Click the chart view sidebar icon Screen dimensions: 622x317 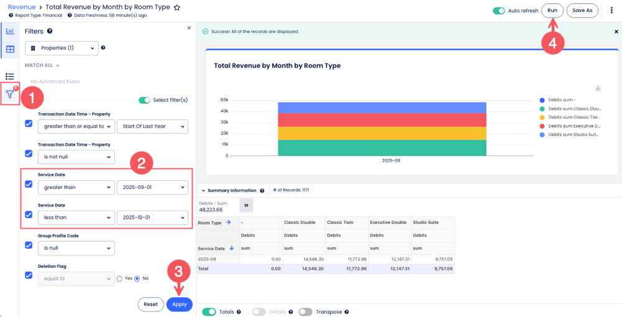click(x=10, y=31)
